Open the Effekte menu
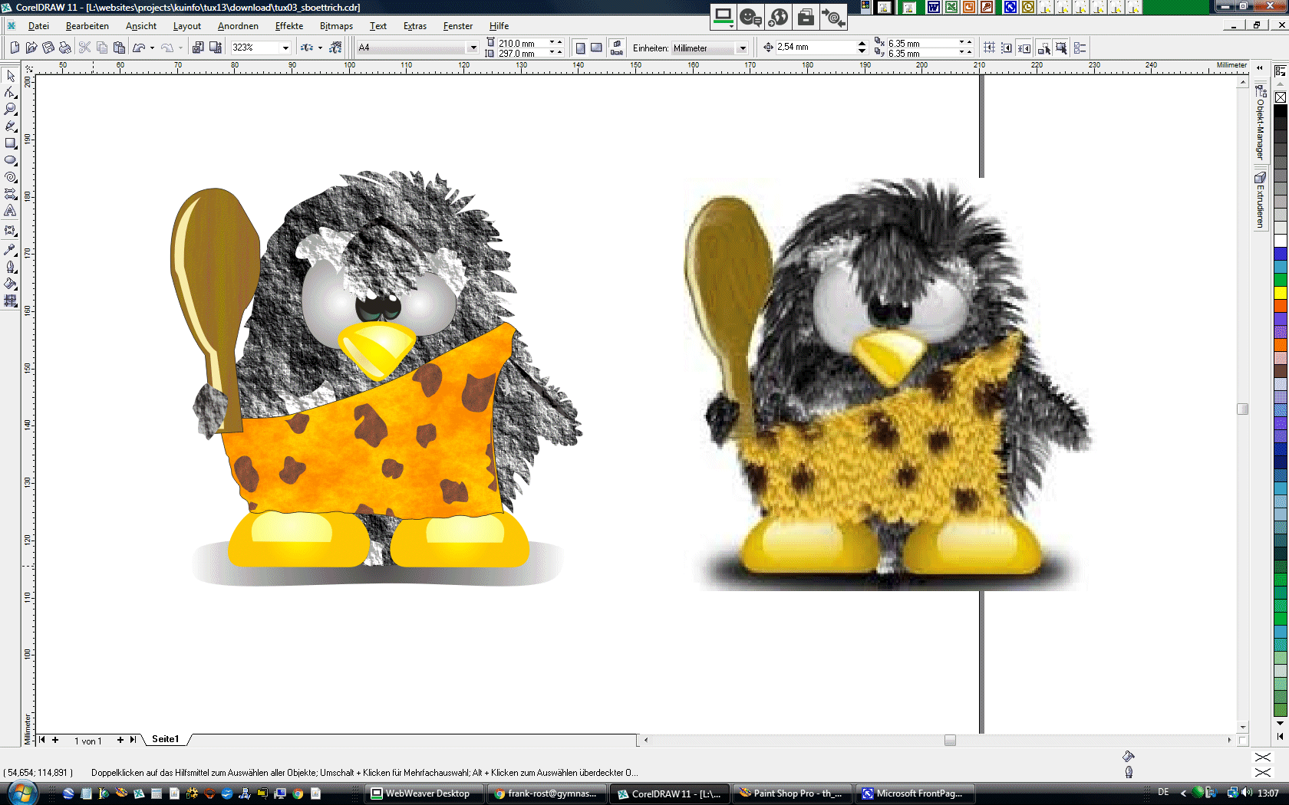 (x=289, y=26)
